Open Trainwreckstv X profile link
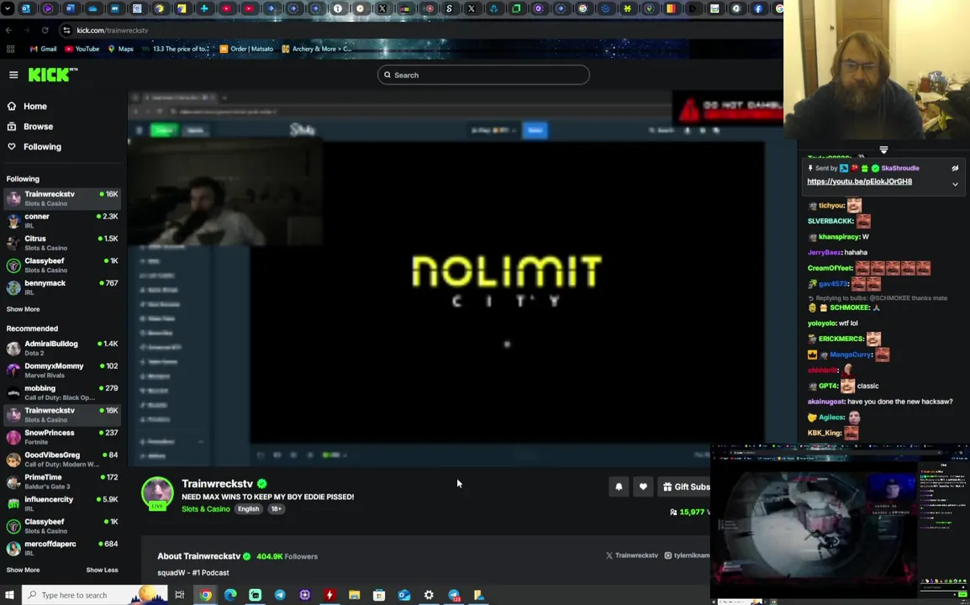970x605 pixels. (631, 555)
